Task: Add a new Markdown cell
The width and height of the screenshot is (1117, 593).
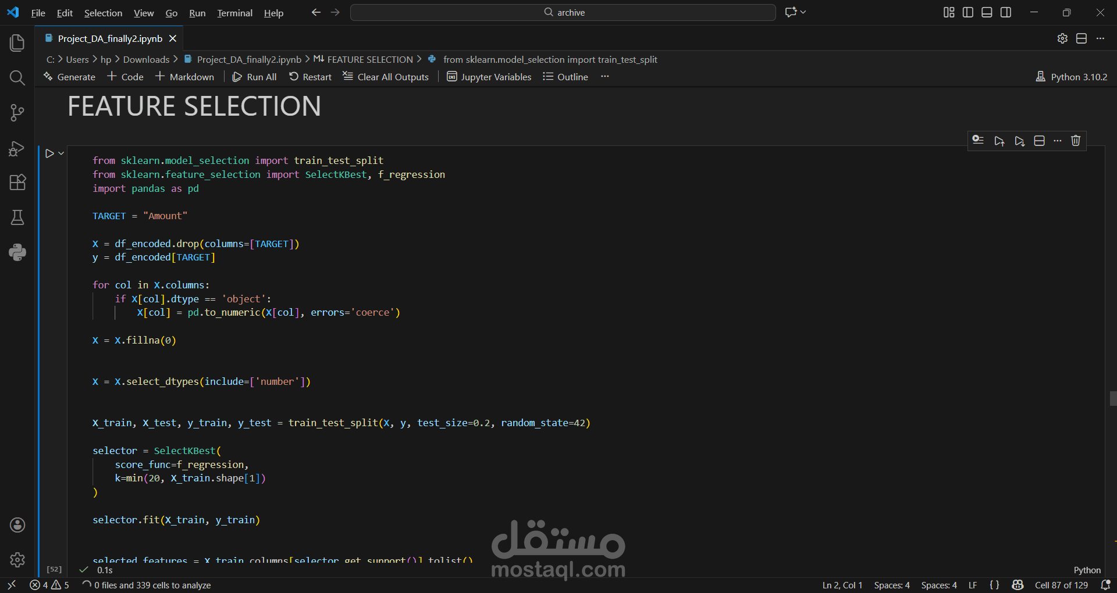Action: [x=184, y=77]
